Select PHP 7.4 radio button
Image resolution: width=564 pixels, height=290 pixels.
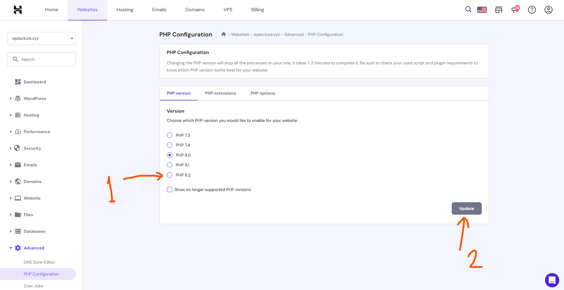(x=170, y=145)
